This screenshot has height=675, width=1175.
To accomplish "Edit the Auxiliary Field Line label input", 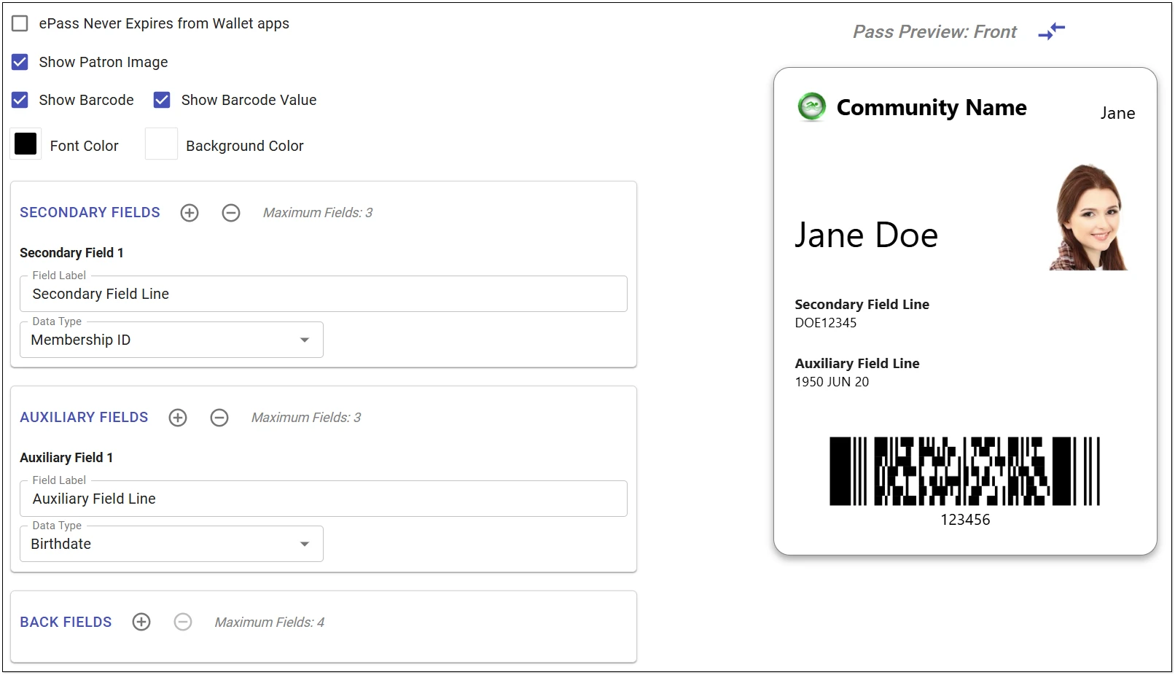I will tap(323, 499).
